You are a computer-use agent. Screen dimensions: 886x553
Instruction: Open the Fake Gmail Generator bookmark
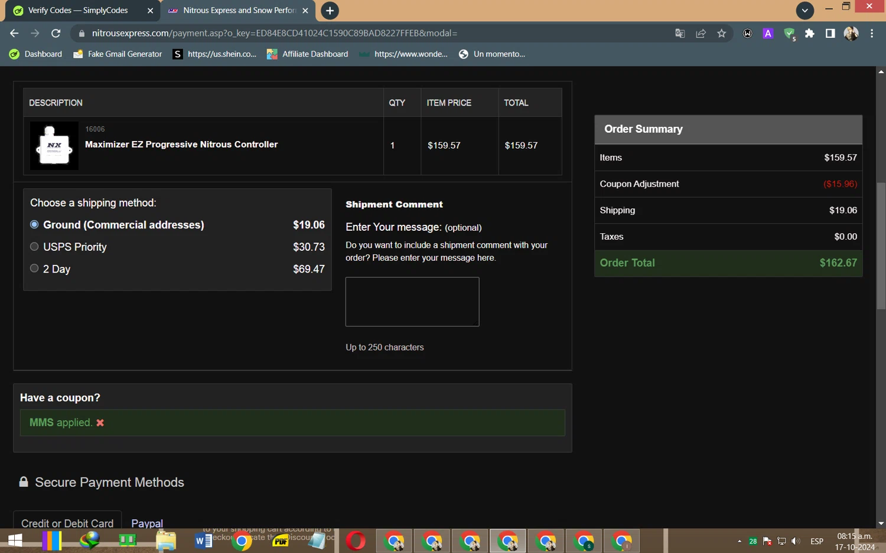(118, 54)
